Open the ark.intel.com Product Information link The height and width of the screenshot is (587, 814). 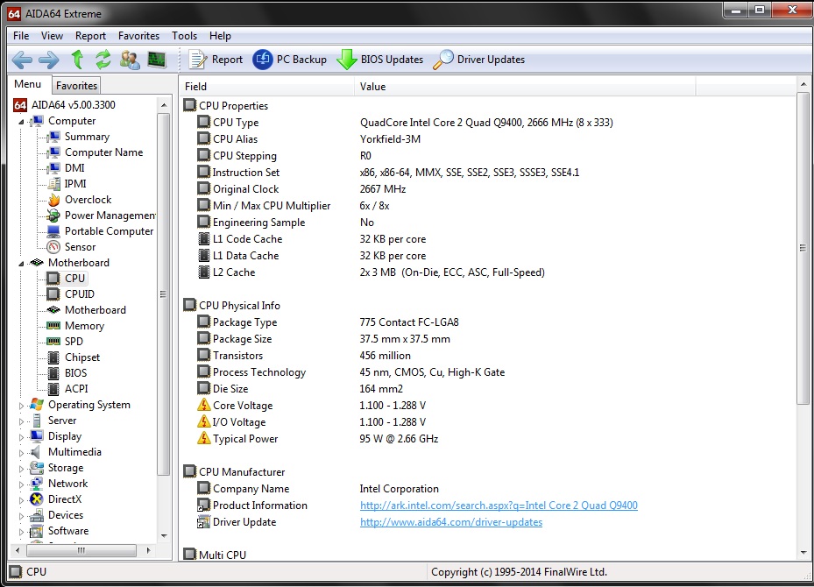(x=499, y=506)
